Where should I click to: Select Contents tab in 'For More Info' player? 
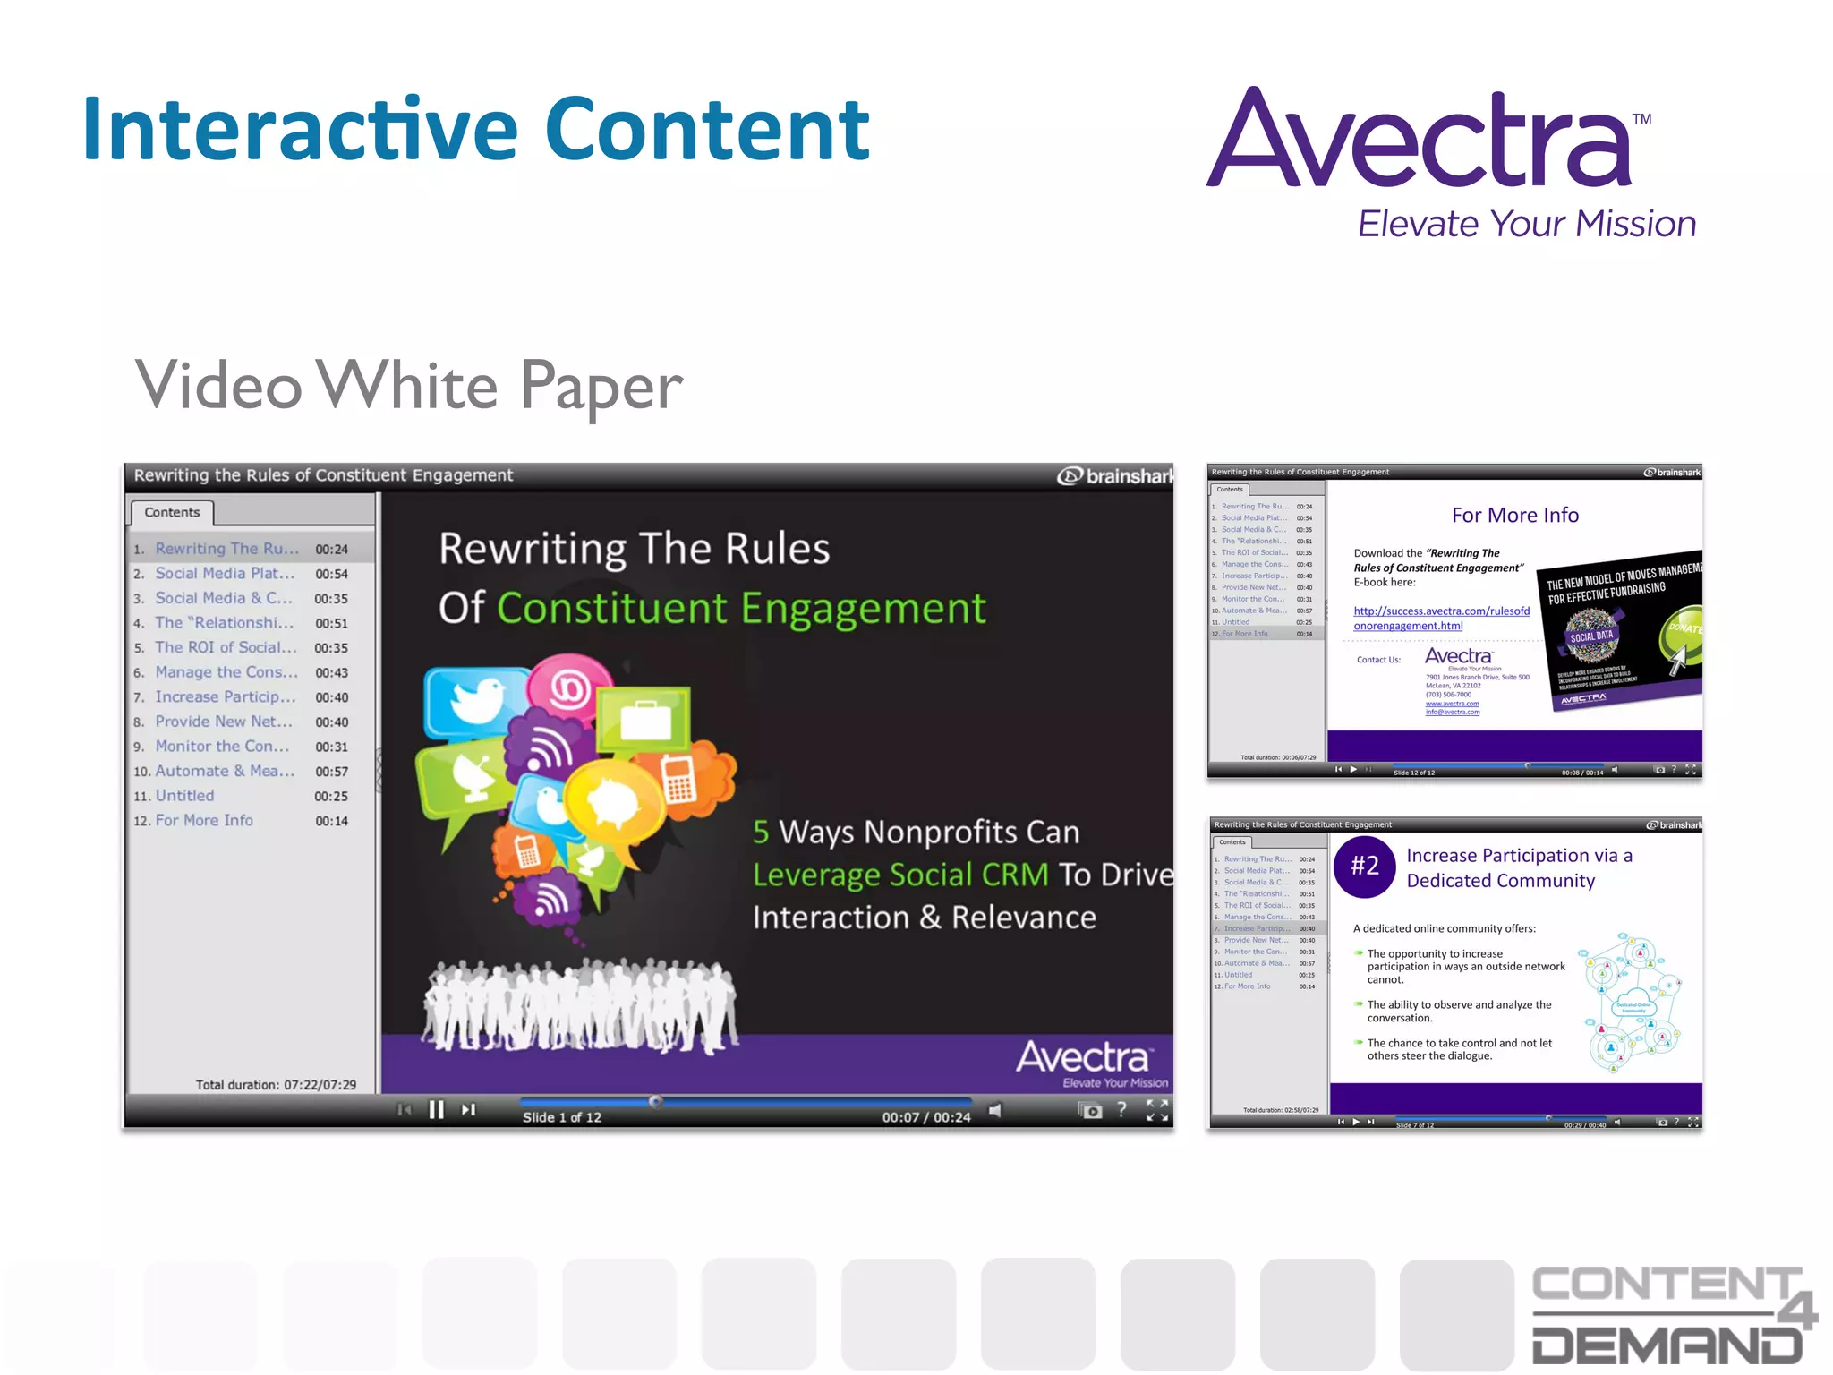(1229, 490)
